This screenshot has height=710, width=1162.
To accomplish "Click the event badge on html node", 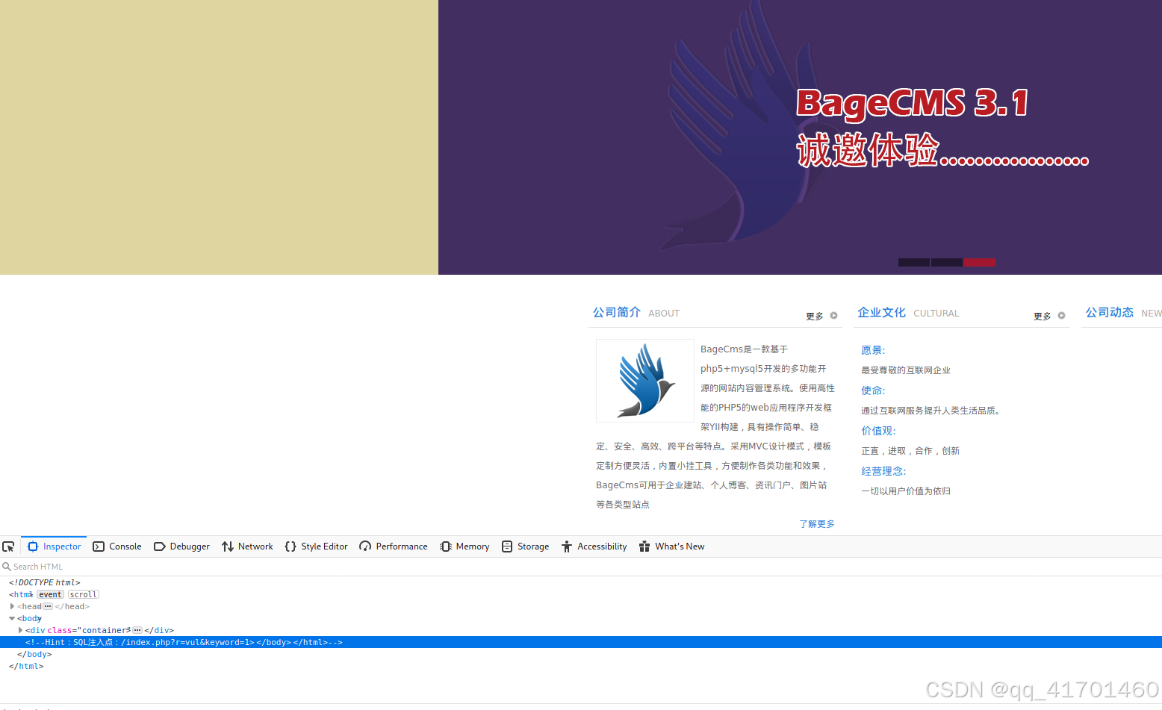I will click(50, 594).
